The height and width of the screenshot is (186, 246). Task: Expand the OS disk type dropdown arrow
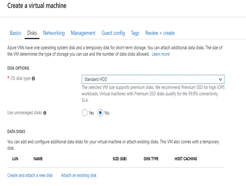coord(220,79)
